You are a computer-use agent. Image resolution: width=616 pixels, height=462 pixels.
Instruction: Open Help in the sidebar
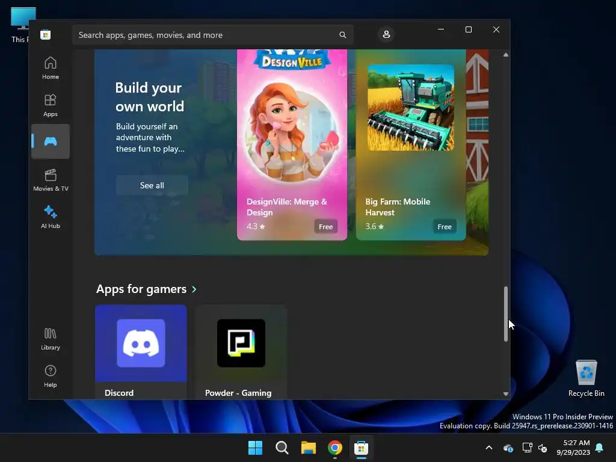pos(51,376)
